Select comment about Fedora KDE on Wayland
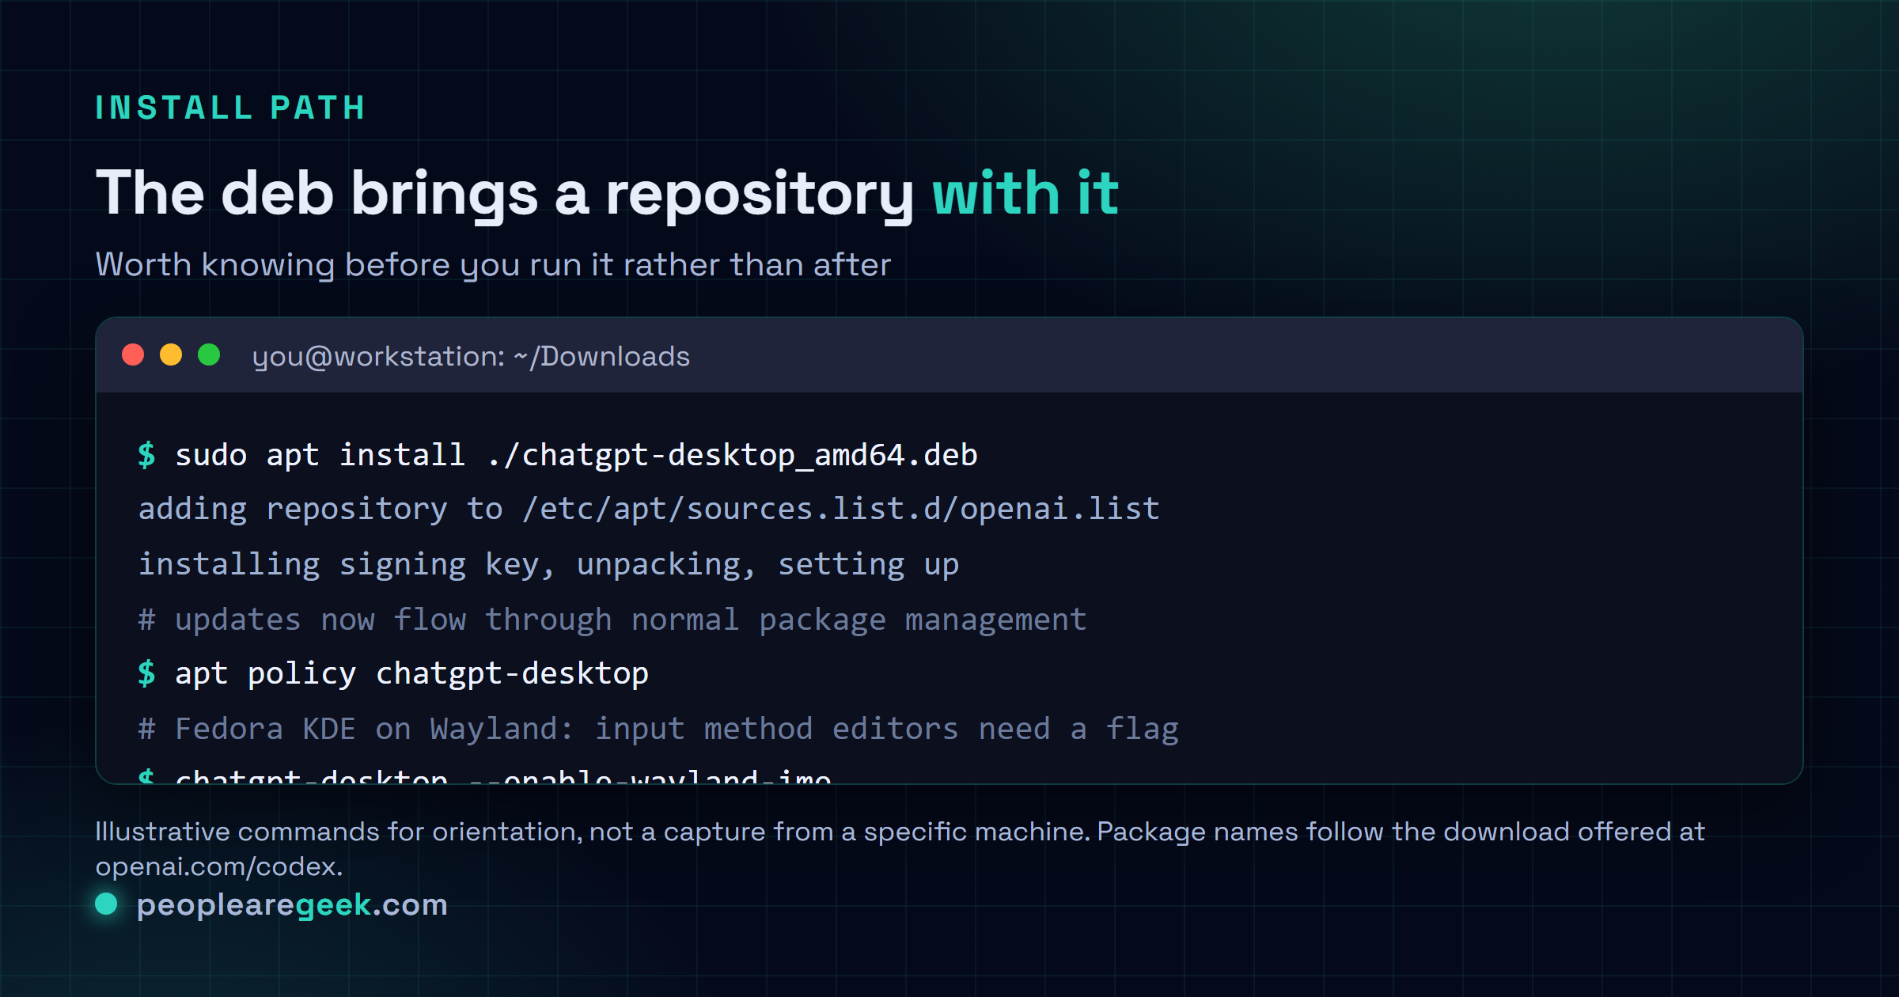1899x997 pixels. coord(658,729)
